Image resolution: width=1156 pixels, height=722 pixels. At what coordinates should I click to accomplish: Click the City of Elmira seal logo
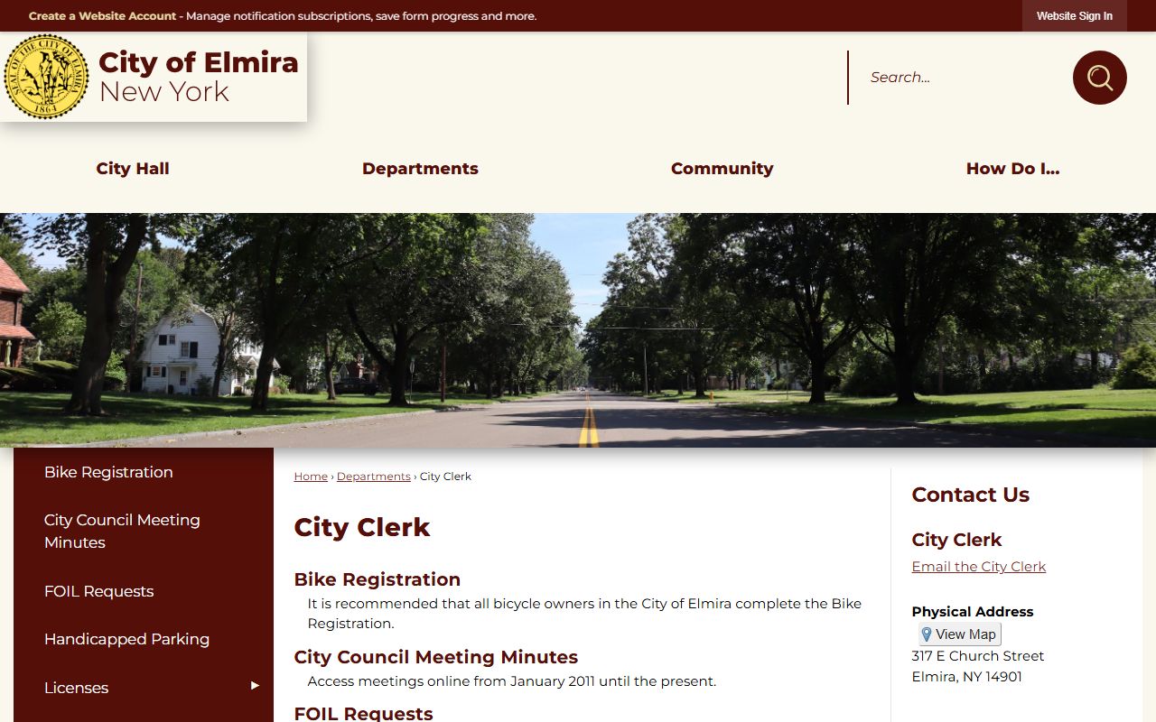46,77
